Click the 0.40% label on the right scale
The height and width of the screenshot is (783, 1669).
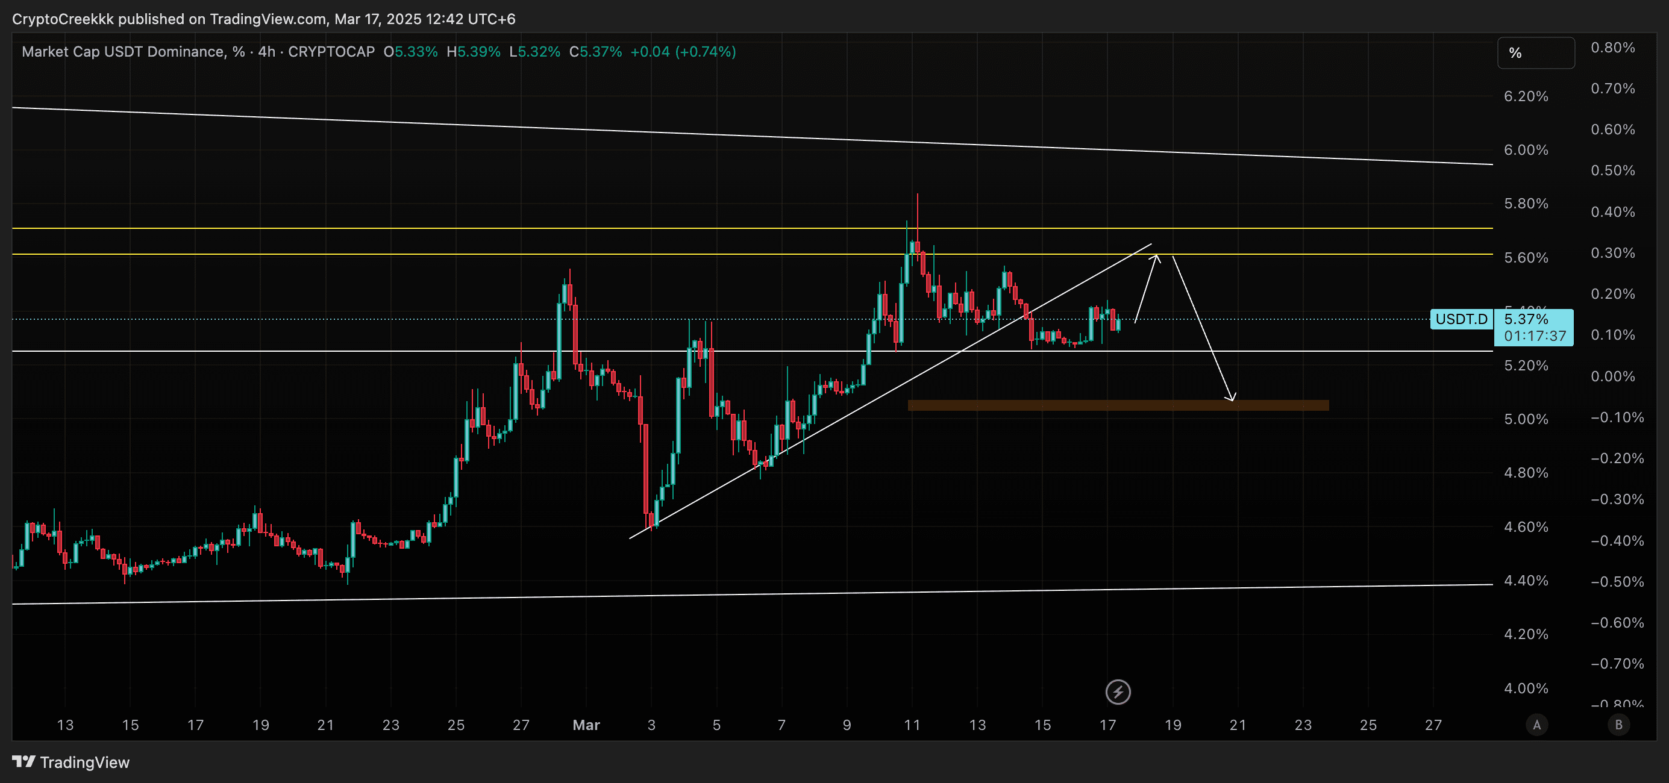(1612, 213)
